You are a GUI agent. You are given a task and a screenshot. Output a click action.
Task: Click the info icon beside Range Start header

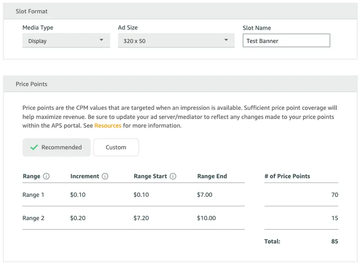(173, 176)
